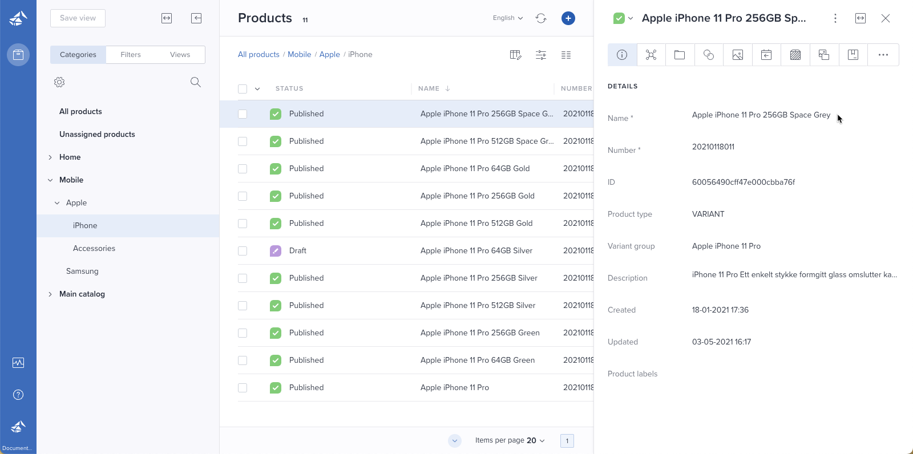
Task: Open the categories folder tab icon
Action: (x=680, y=55)
